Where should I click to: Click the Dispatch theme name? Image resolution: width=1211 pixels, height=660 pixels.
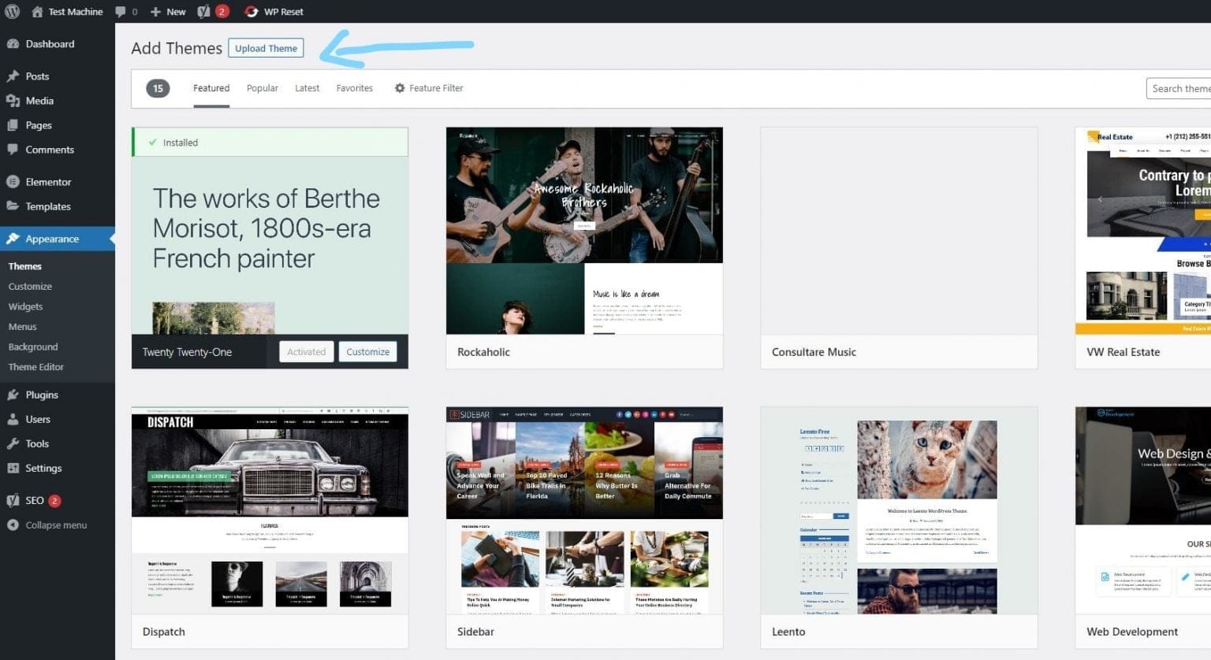point(164,632)
